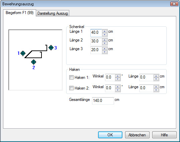Enable the Haken 2 checkbox
Image resolution: width=180 pixels, height=142 pixels.
[x=71, y=88]
